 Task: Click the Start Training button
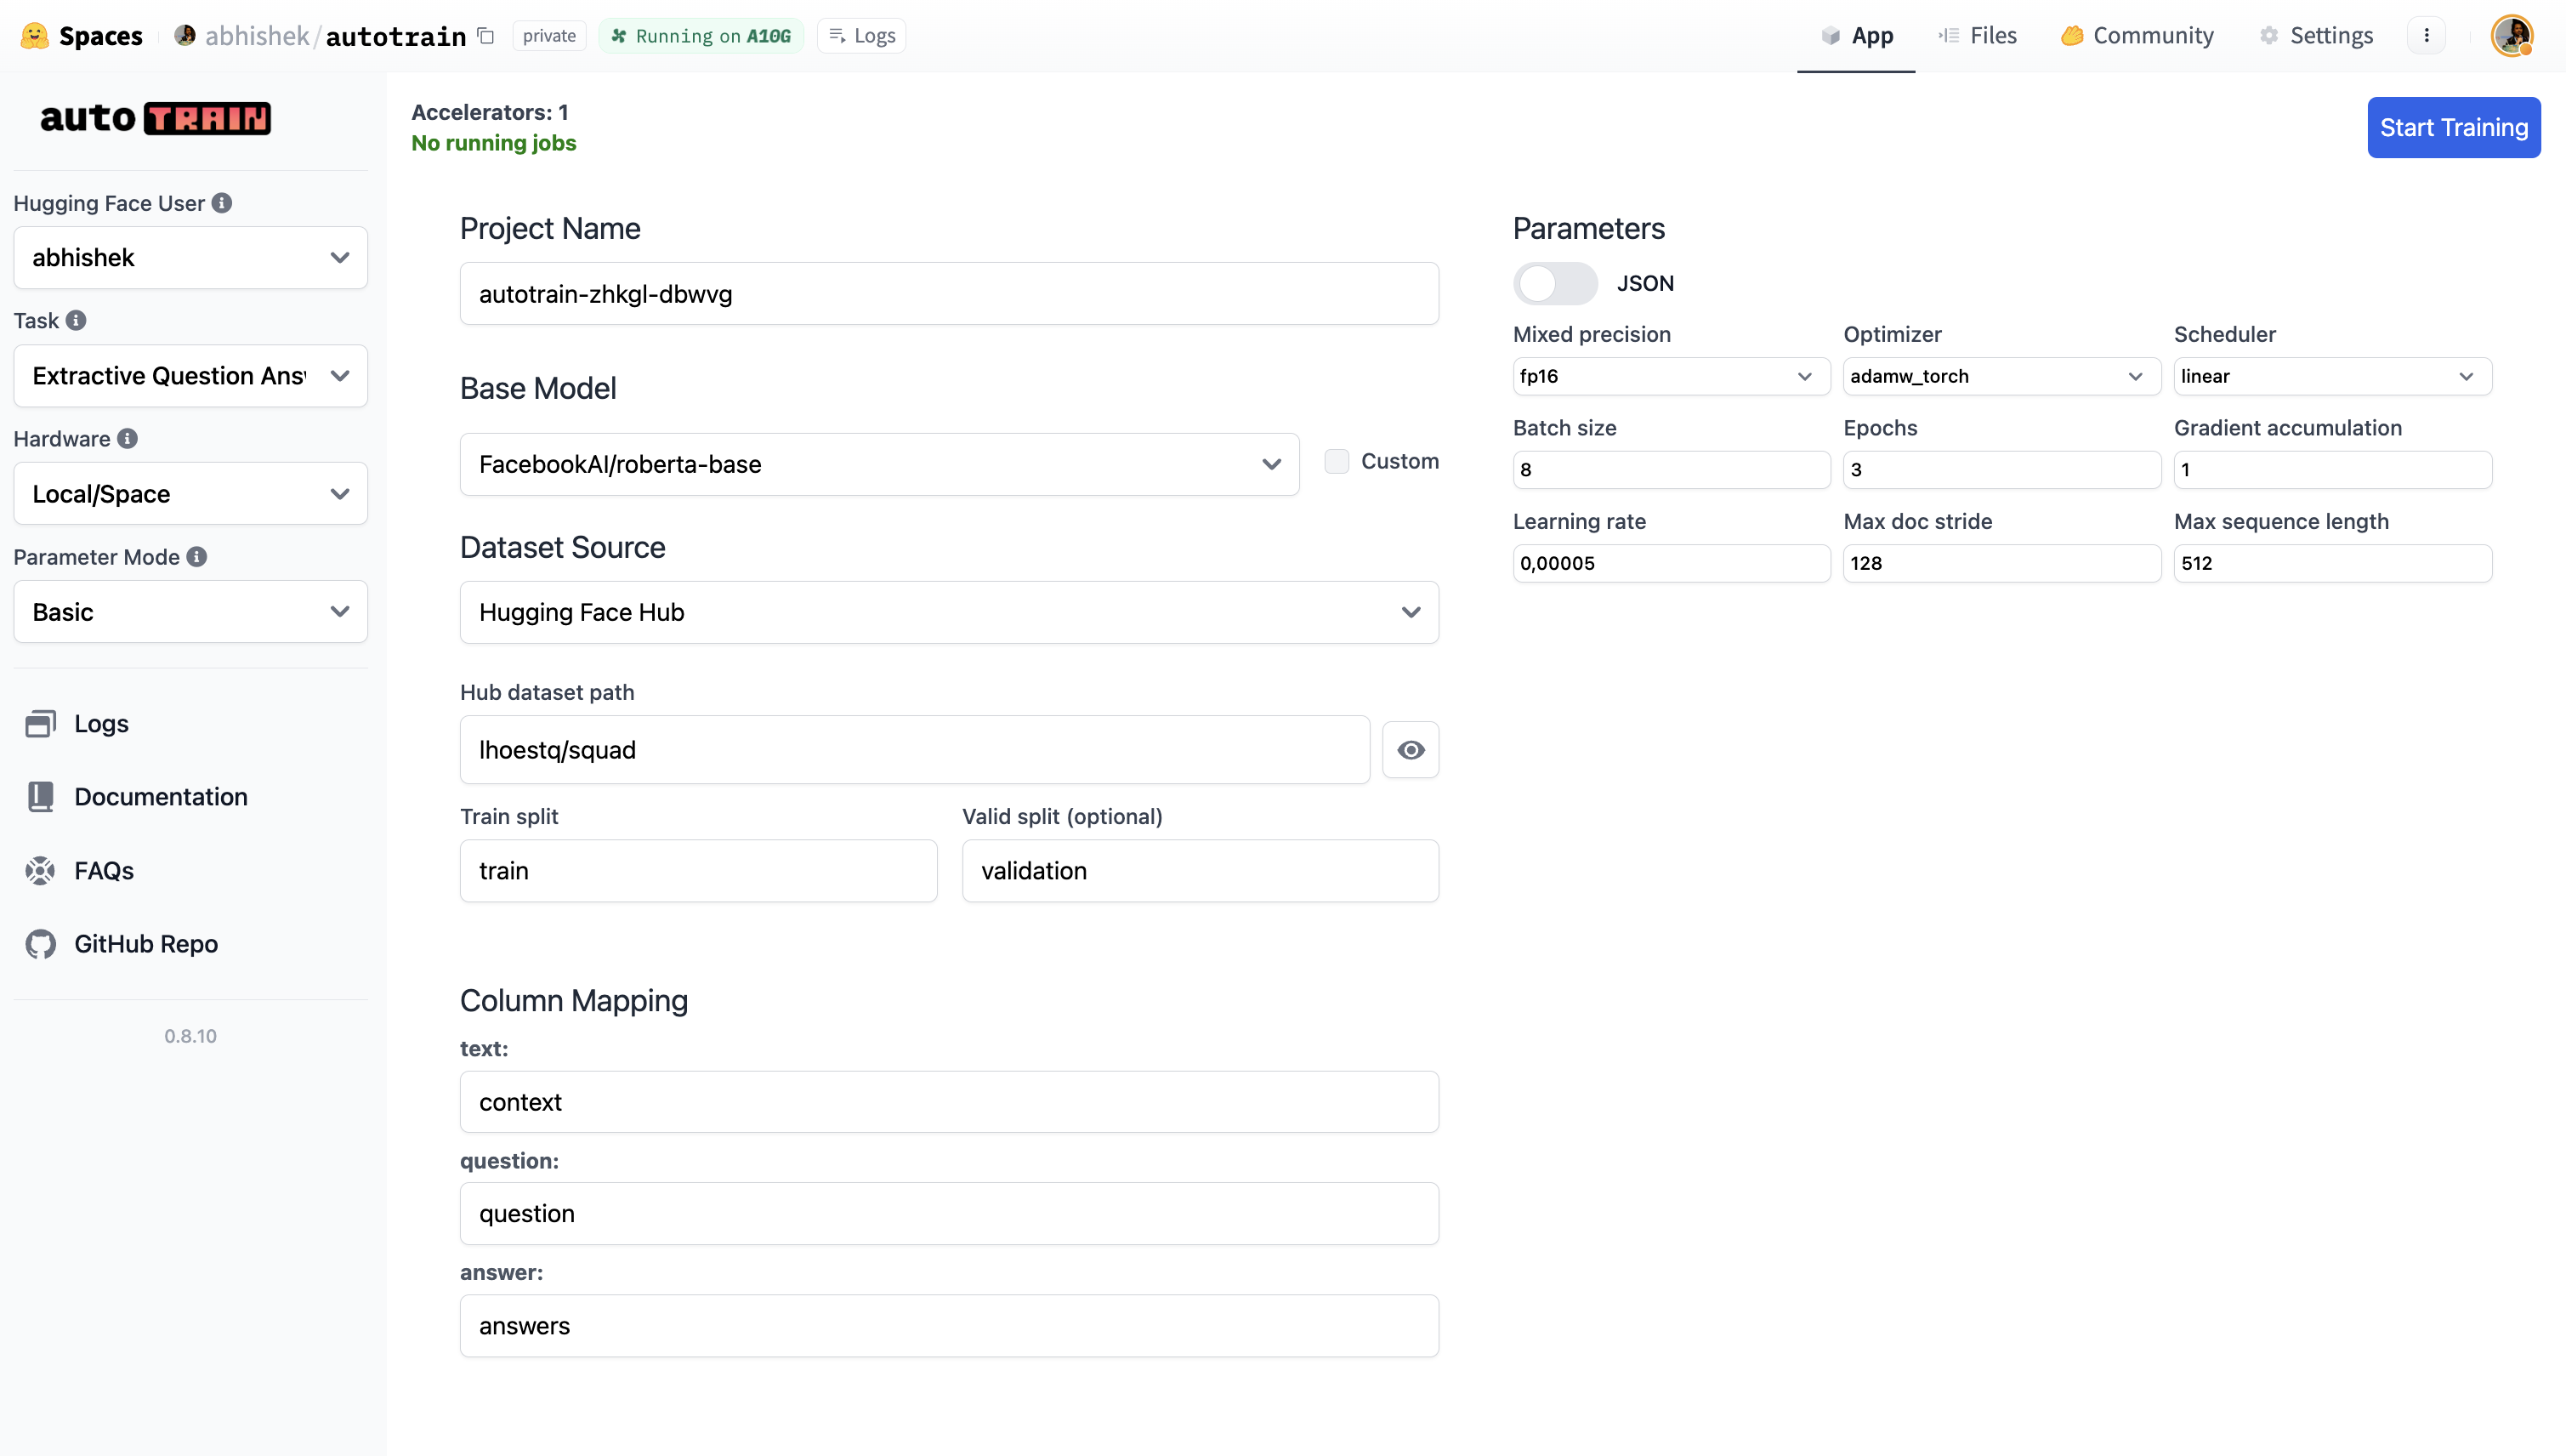(x=2453, y=127)
